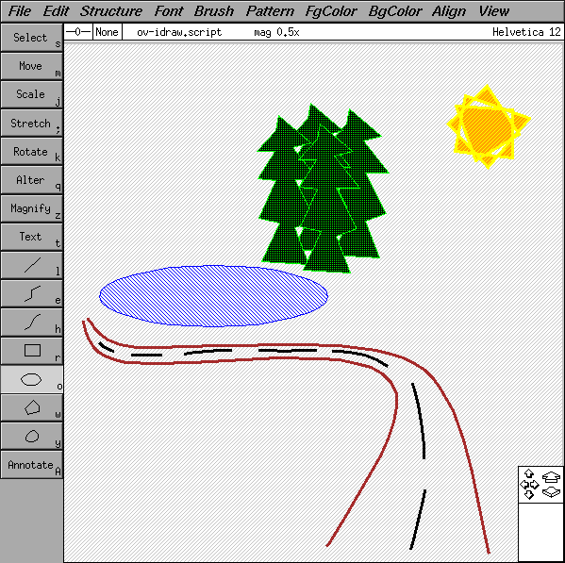Screen dimensions: 565x563
Task: Activate the Move tool
Action: [32, 66]
